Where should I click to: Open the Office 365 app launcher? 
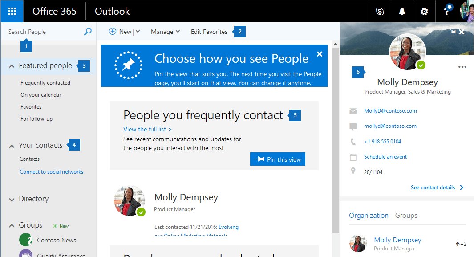tap(12, 11)
